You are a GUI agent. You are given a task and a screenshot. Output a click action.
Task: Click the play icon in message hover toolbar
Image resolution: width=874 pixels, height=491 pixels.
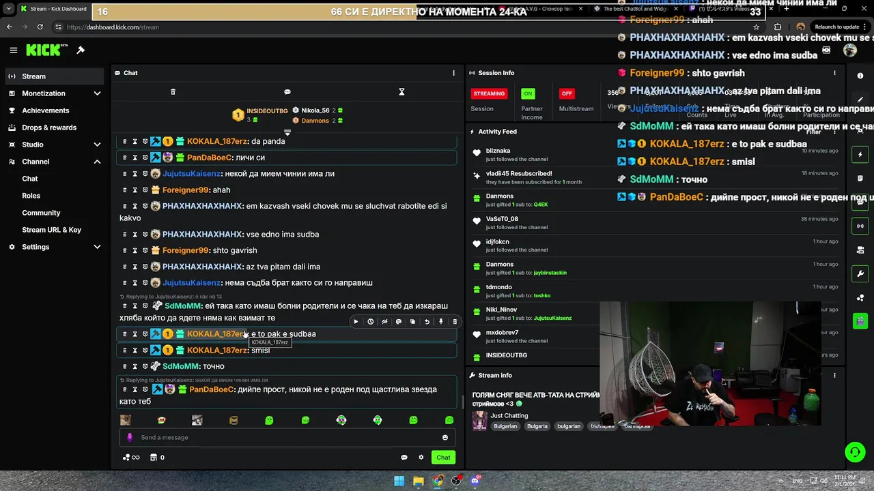[x=356, y=322]
